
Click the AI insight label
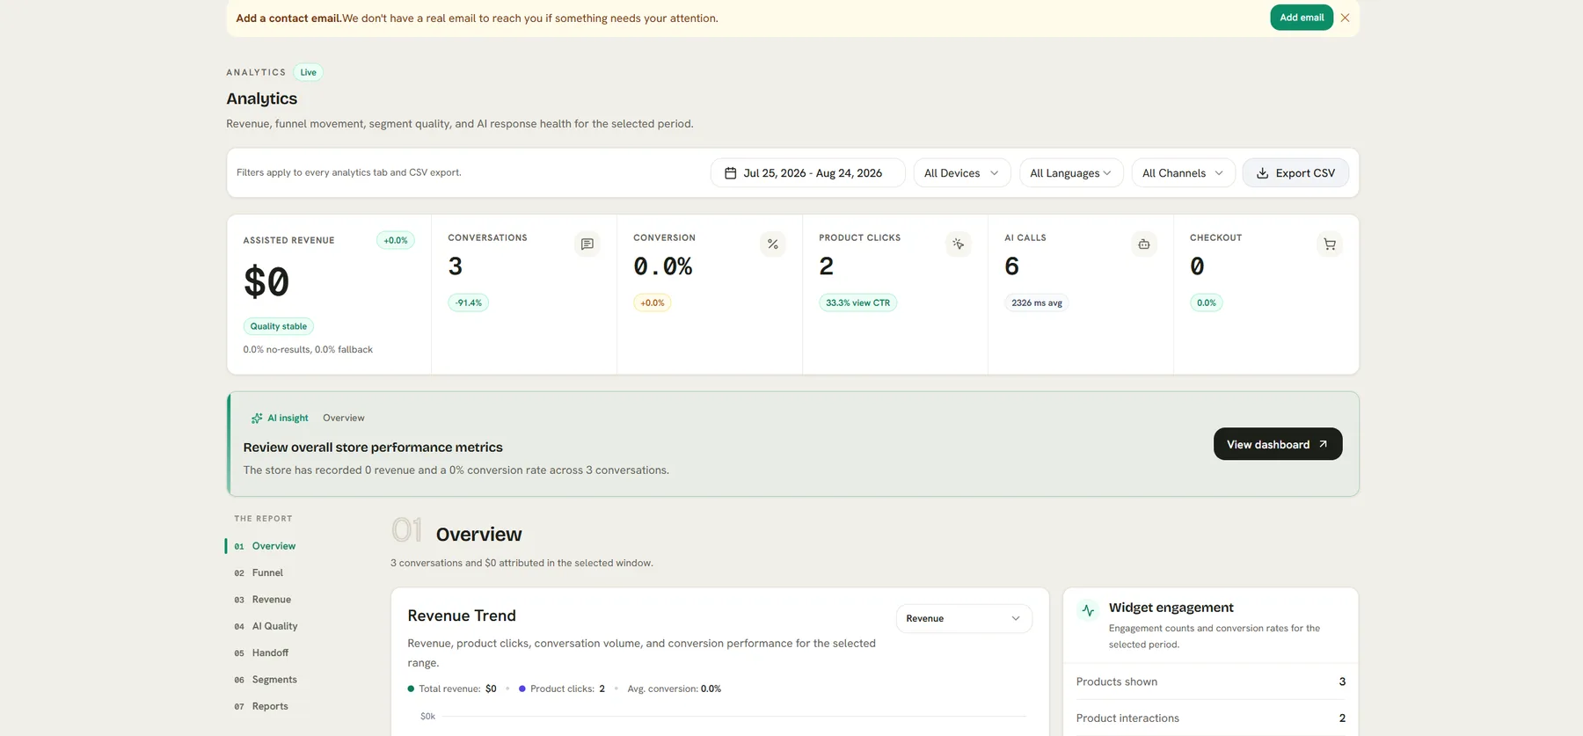tap(288, 419)
